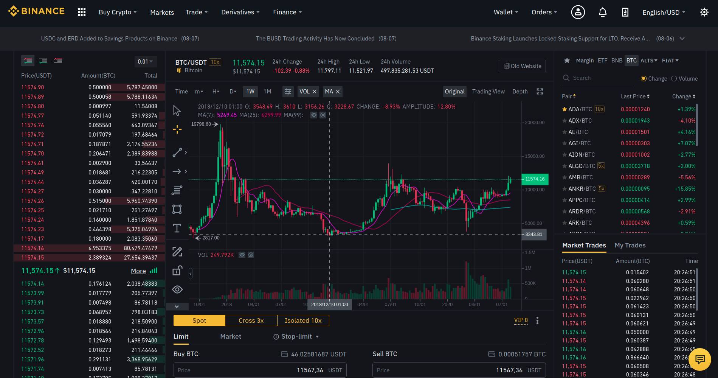Select the trend line drawing tool
The width and height of the screenshot is (718, 378).
[x=177, y=152]
